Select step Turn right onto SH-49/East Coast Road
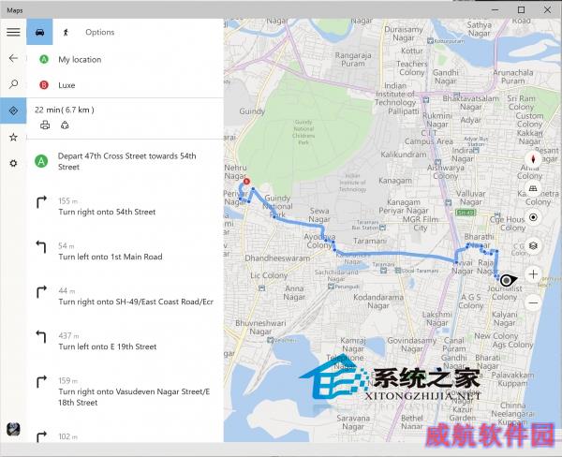The height and width of the screenshot is (457, 562). pos(125,297)
